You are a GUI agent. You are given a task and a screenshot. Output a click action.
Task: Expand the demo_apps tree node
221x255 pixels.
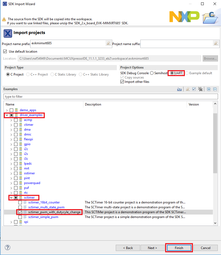[7, 110]
